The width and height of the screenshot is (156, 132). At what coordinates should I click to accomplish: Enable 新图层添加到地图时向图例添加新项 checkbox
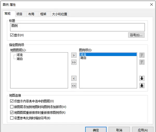pos(12,107)
